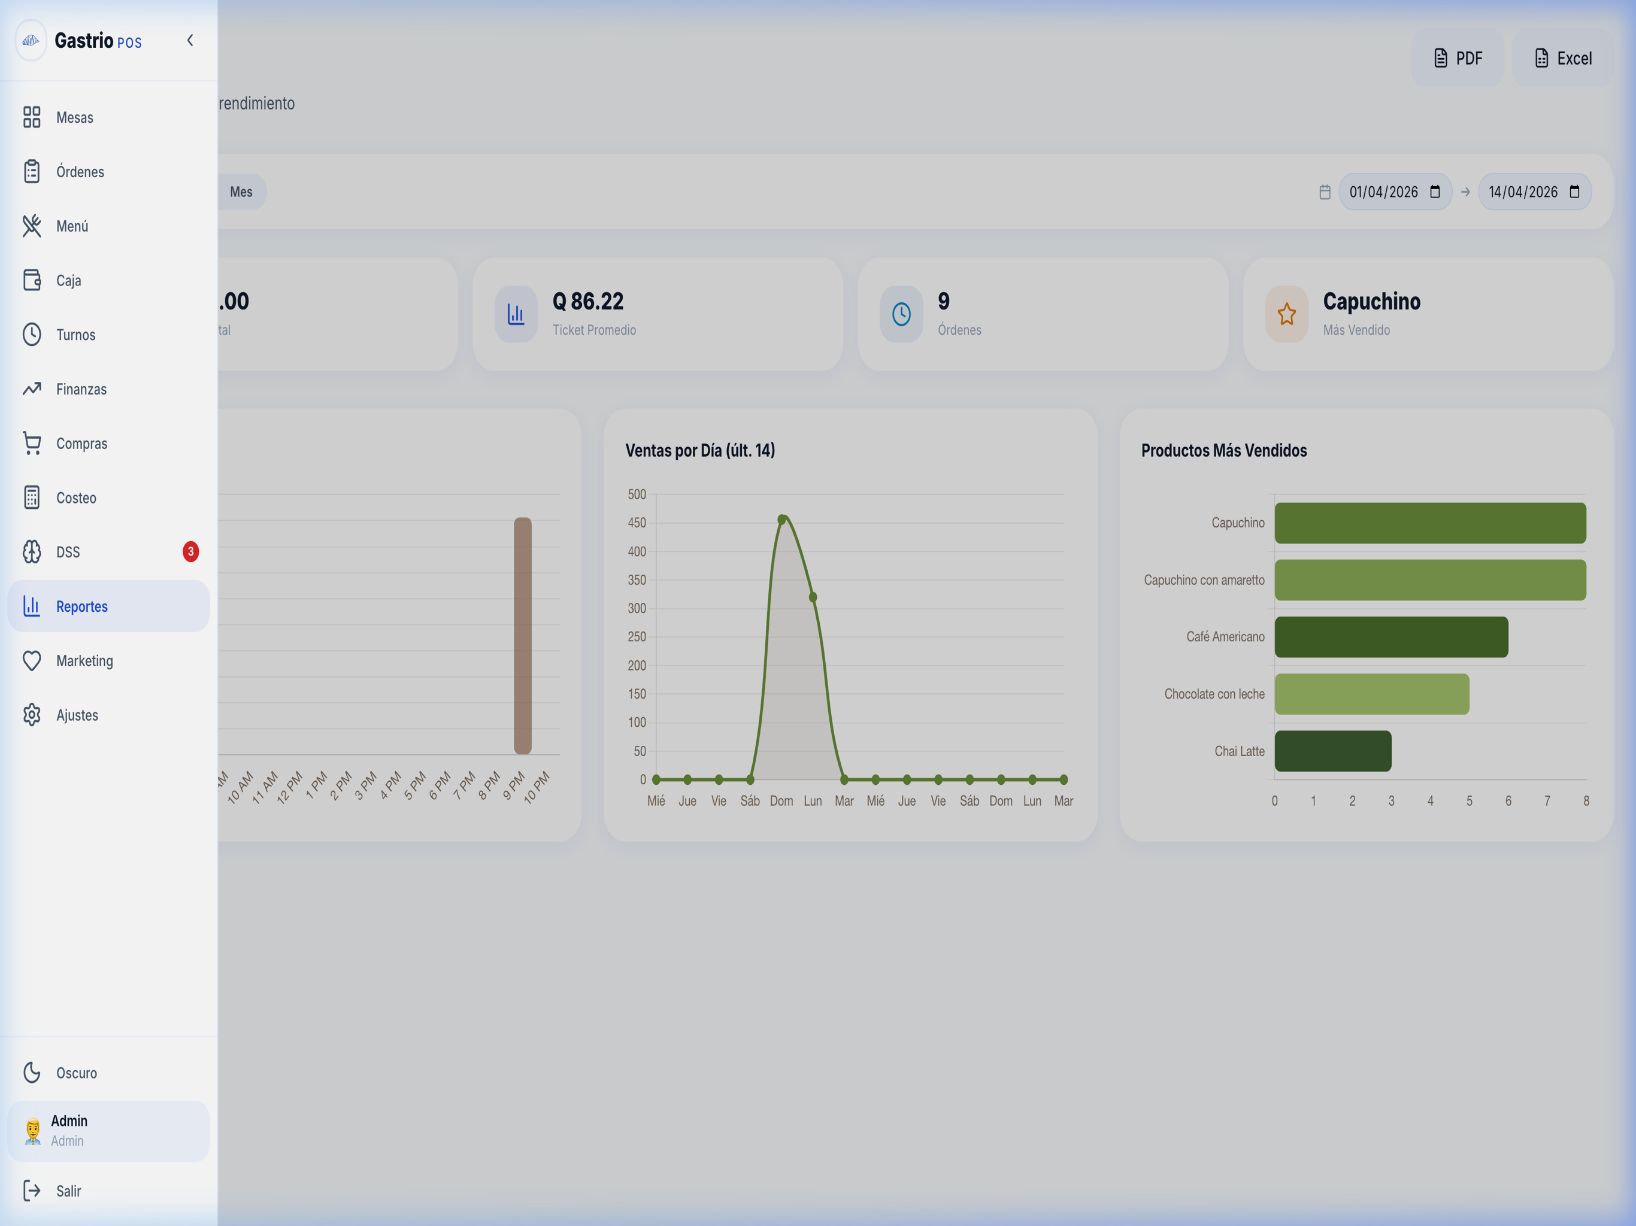The width and height of the screenshot is (1636, 1226).
Task: Open Costeo from the sidebar
Action: 109,497
